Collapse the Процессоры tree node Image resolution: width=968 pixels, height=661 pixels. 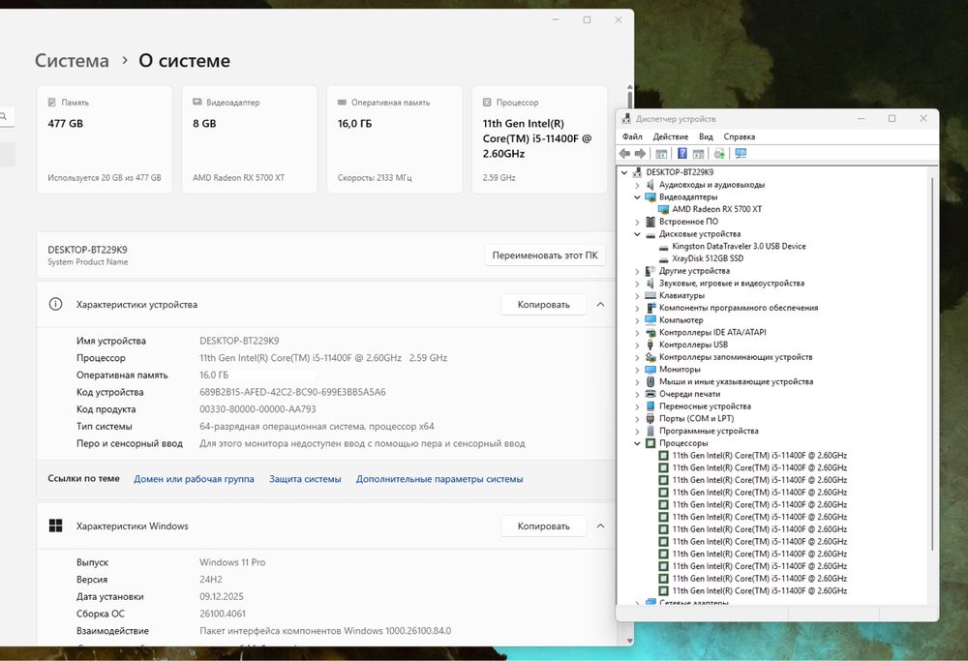tap(637, 443)
